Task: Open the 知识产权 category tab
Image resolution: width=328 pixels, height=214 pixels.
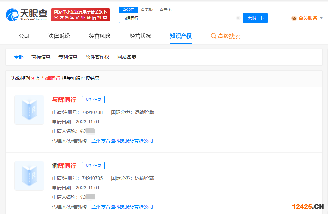Action: [181, 36]
